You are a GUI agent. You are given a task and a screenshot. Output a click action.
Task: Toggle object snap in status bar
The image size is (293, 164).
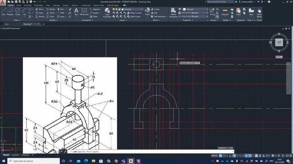(250, 156)
